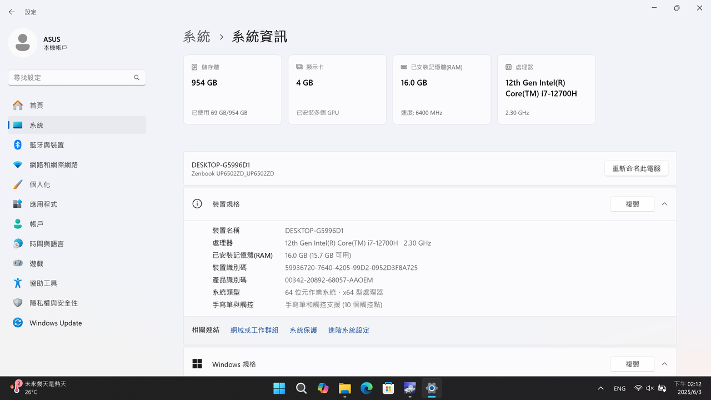Click the 系統 breadcrumb link
Viewport: 711px width, 400px height.
click(197, 37)
